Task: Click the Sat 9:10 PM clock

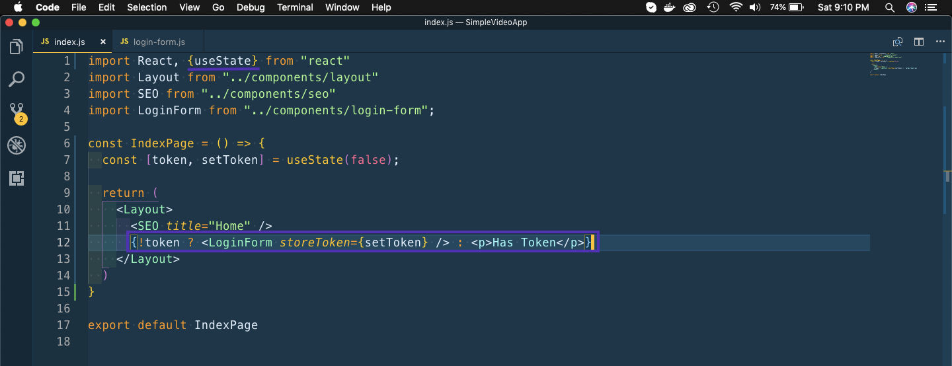Action: [x=844, y=7]
